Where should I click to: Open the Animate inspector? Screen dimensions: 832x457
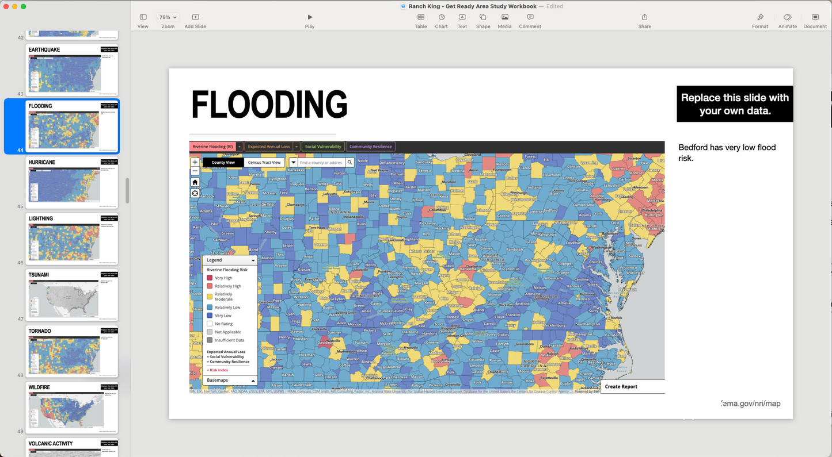tap(788, 21)
